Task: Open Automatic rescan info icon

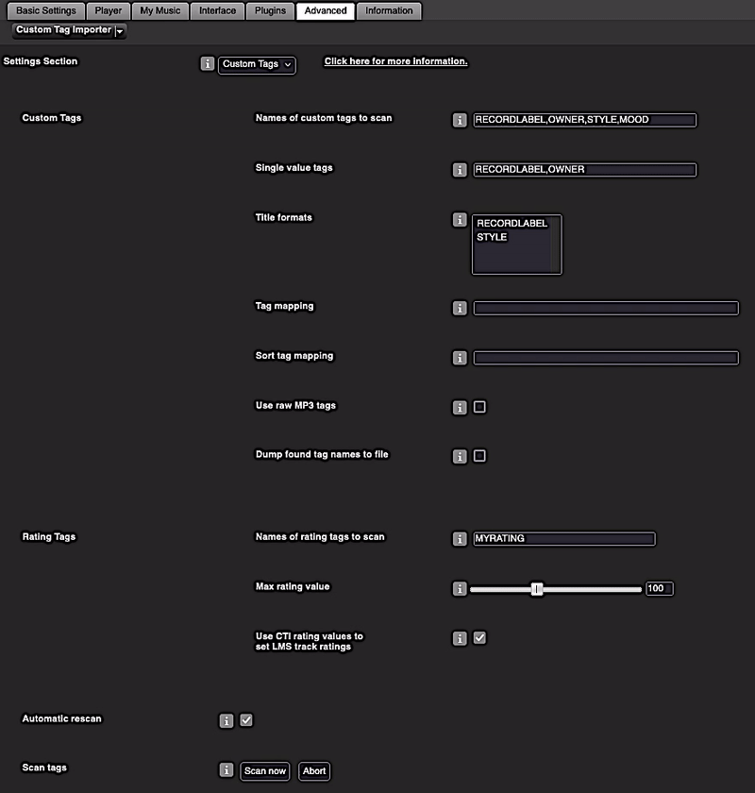Action: point(226,720)
